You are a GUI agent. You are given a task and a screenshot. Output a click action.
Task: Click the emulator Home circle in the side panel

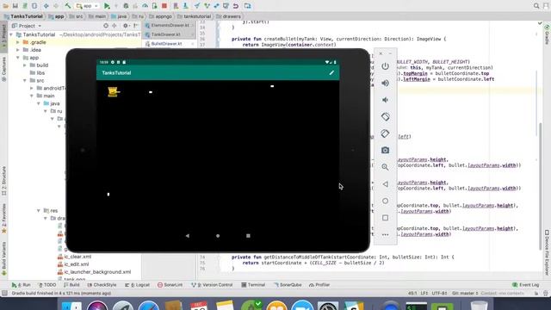pyautogui.click(x=385, y=201)
